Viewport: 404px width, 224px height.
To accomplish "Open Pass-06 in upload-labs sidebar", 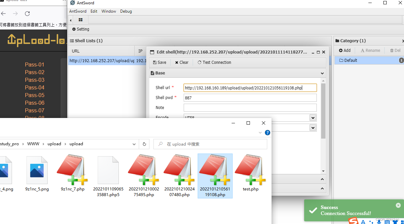I will [35, 103].
